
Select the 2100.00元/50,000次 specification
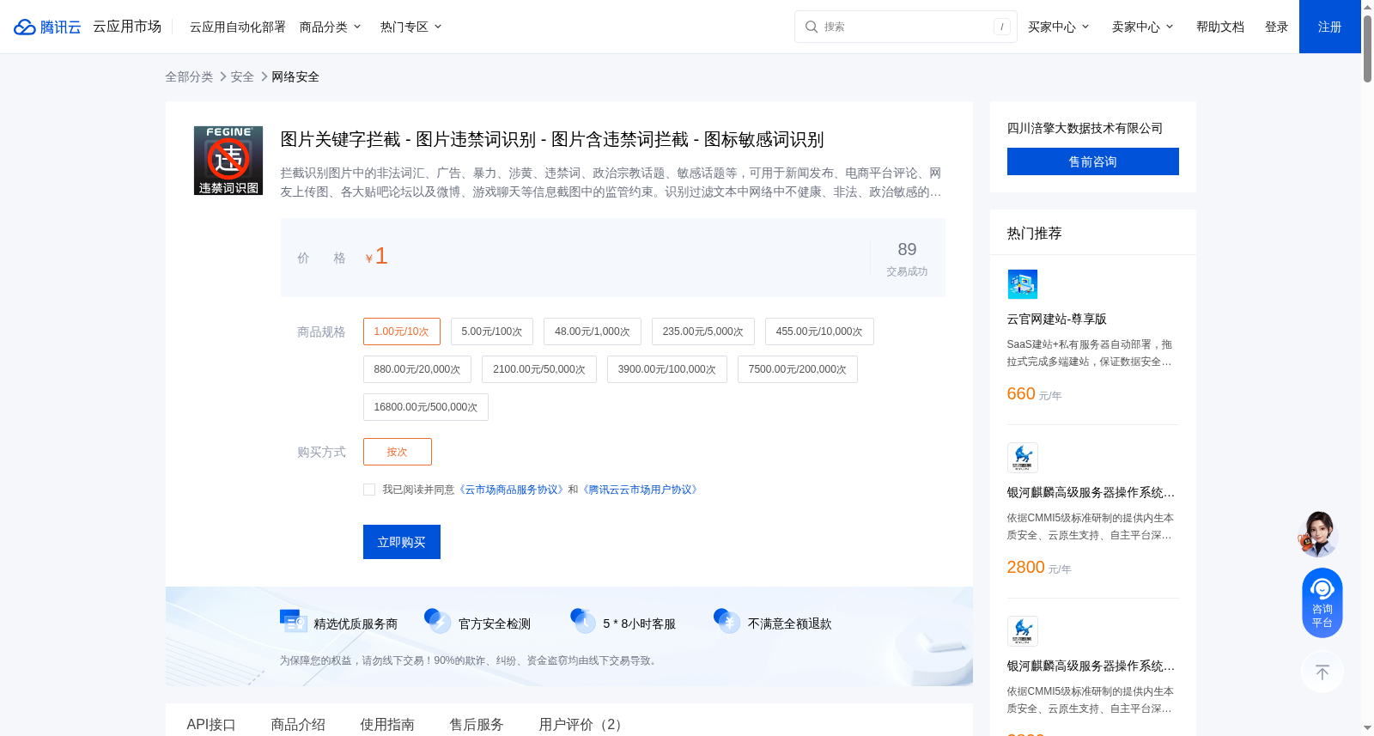(x=539, y=369)
